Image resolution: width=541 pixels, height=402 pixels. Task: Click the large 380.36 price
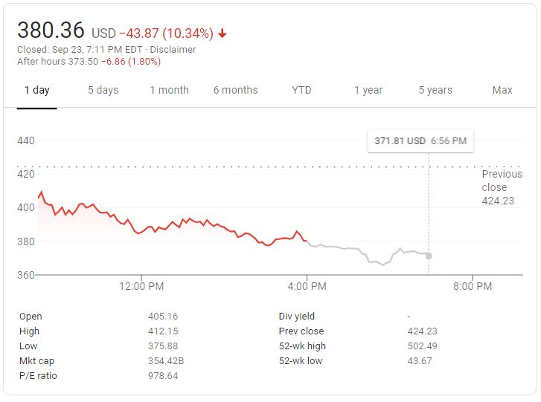(x=51, y=30)
